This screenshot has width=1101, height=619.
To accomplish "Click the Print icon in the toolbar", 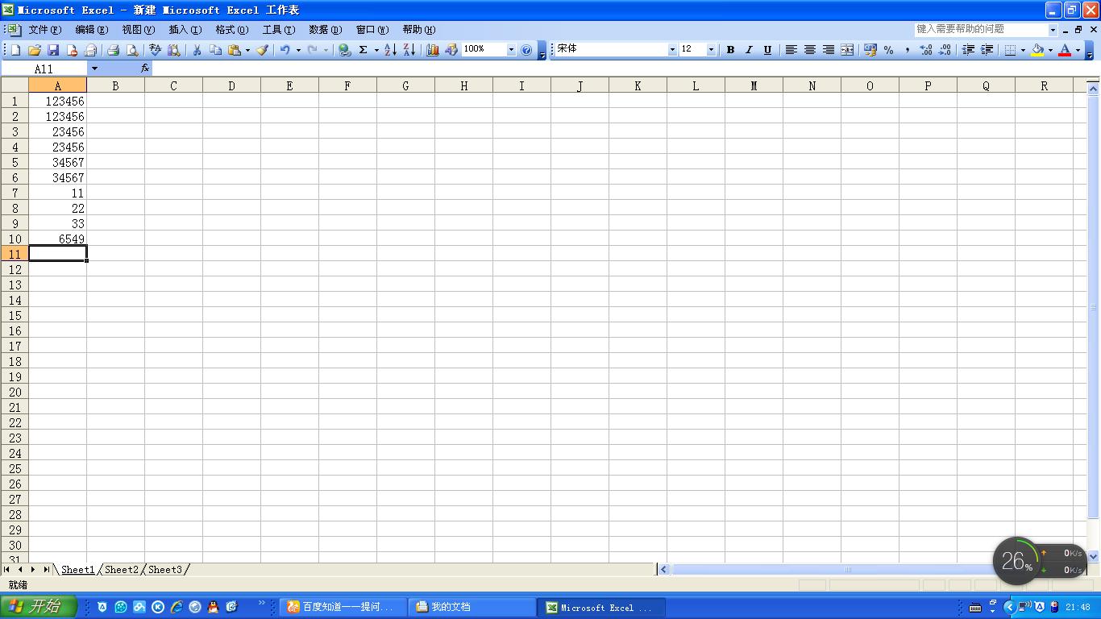I will 113,50.
